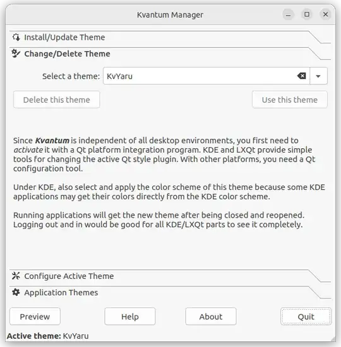Viewport: 341px width, 347px height.
Task: Click the Use this theme button
Action: pyautogui.click(x=290, y=100)
